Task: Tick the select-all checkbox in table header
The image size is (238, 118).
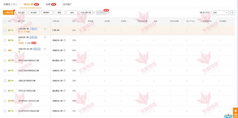Action: [x=5, y=21]
